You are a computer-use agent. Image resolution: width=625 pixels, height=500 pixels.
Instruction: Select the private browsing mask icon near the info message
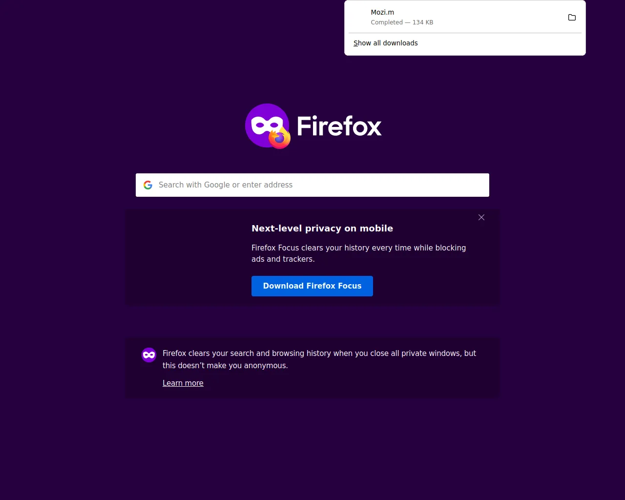point(149,355)
